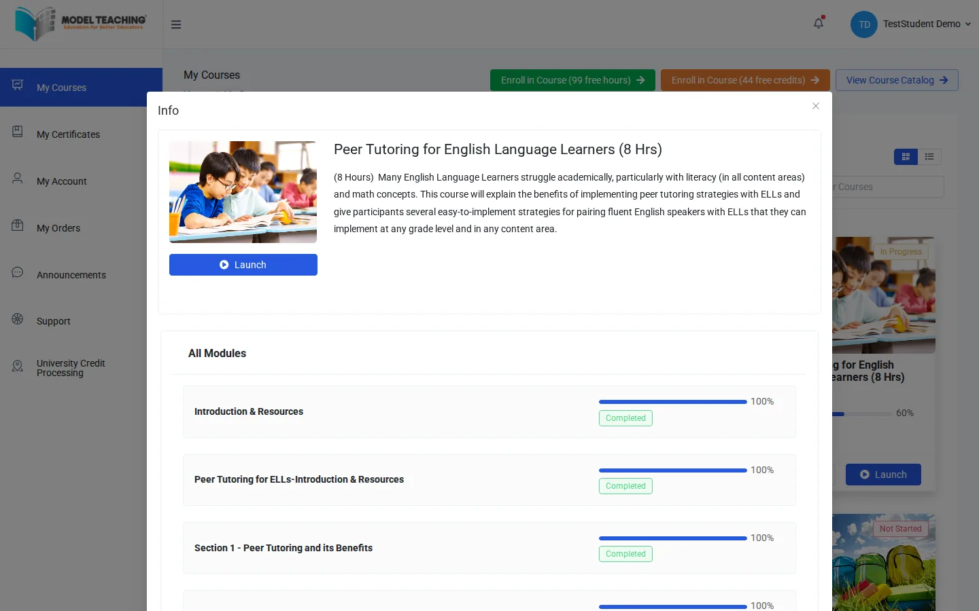Open Announcements in the sidebar
This screenshot has height=611, width=979.
click(81, 275)
